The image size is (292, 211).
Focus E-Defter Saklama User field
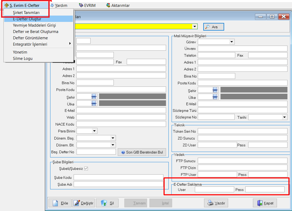pyautogui.click(x=214, y=189)
